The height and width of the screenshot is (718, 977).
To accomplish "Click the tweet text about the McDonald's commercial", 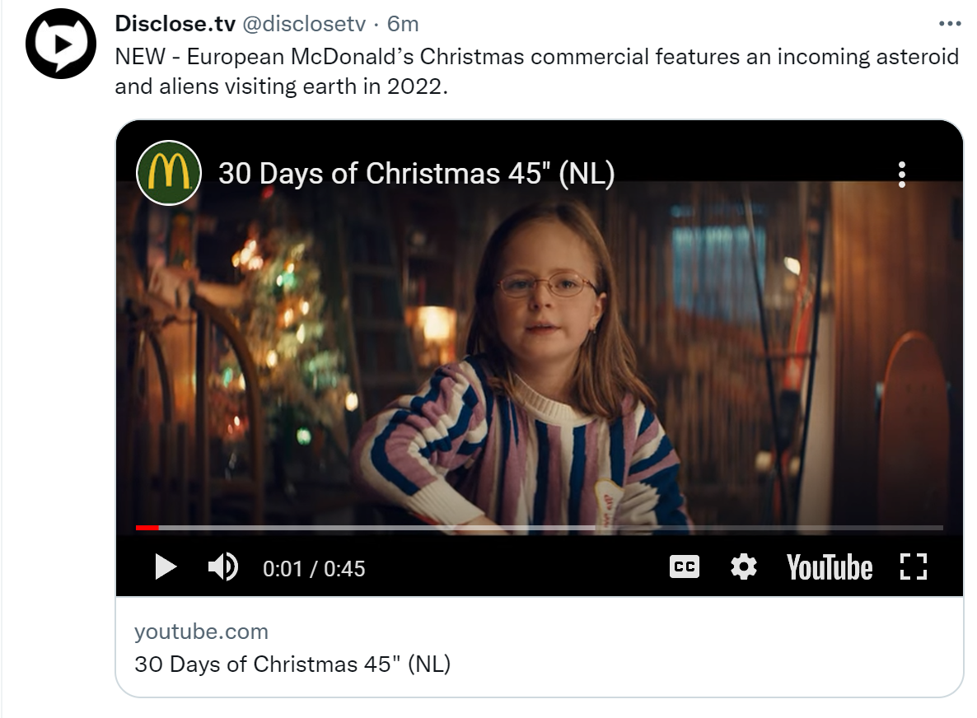I will point(535,71).
